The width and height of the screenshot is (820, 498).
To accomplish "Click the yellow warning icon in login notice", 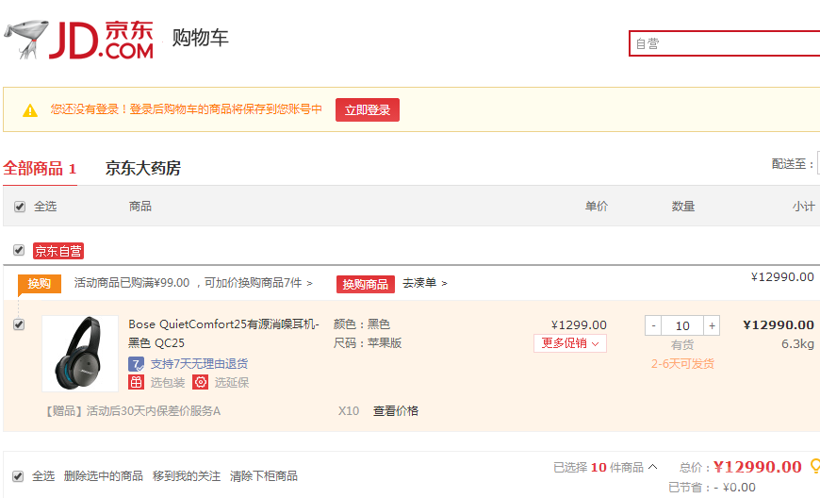I will coord(30,110).
